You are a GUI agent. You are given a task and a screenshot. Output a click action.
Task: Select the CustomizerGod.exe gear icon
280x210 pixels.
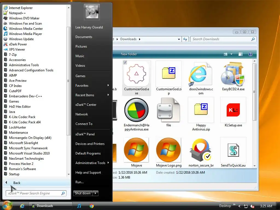136,74
